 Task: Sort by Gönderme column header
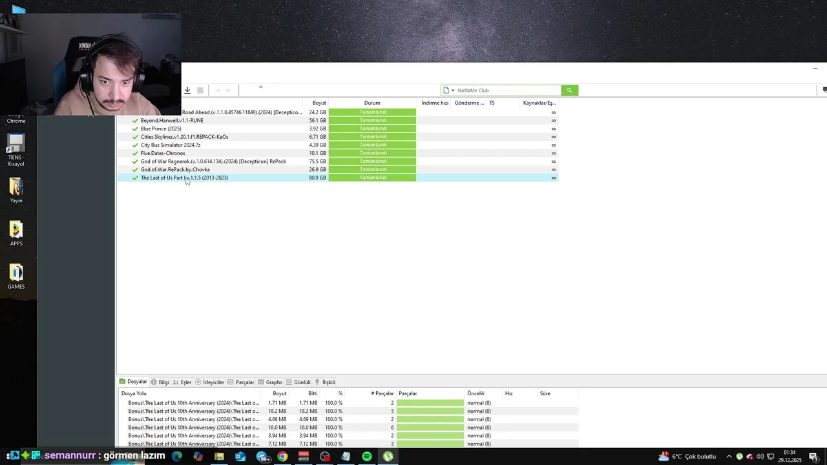pos(469,103)
